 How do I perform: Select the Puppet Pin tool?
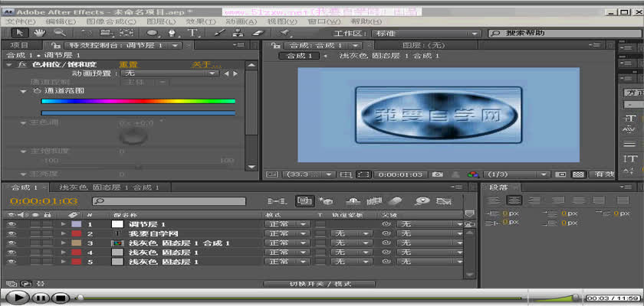pos(284,33)
